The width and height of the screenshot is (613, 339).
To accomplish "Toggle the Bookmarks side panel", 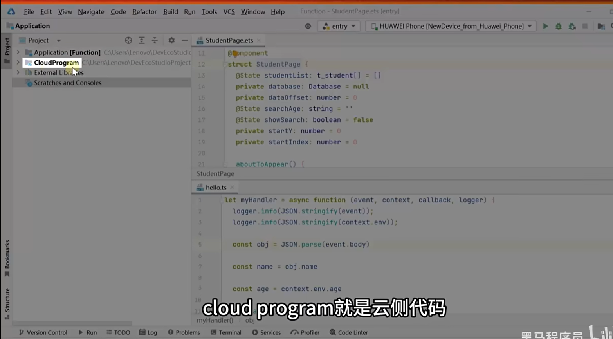I will pos(7,258).
